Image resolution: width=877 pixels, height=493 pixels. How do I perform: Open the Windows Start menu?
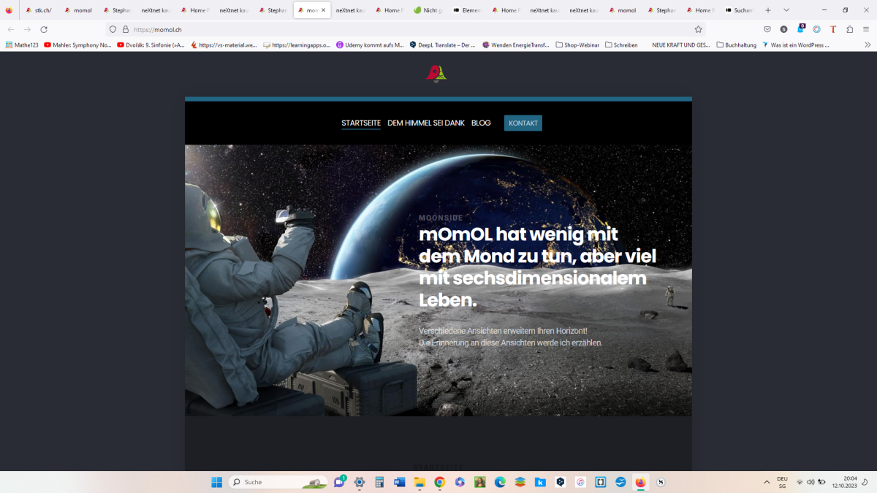216,482
